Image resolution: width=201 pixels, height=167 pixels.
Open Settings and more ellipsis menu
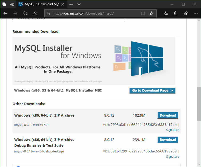click(196, 13)
